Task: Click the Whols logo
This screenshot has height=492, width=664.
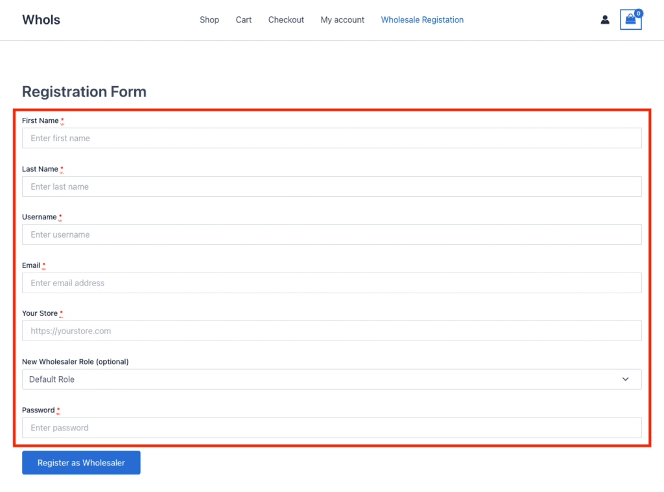Action: [x=40, y=19]
